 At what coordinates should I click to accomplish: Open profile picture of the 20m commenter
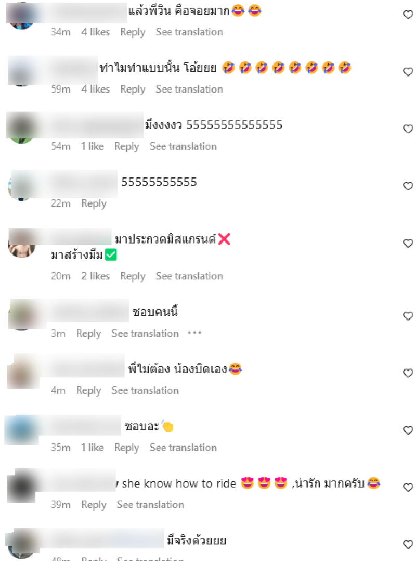(21, 244)
